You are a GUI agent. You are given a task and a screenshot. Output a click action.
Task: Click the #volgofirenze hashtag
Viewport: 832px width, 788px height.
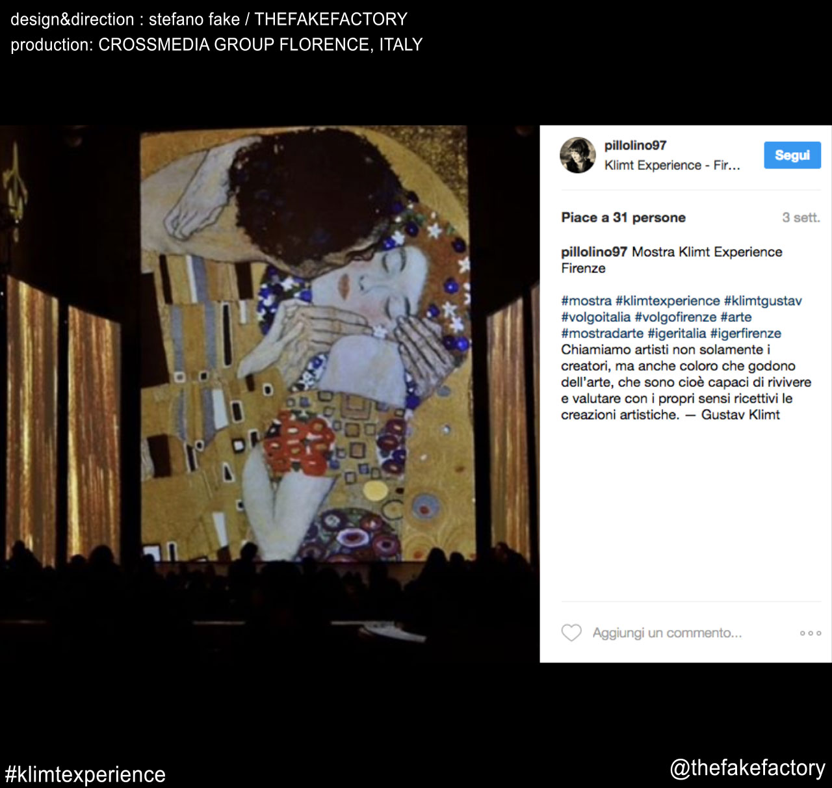[675, 317]
